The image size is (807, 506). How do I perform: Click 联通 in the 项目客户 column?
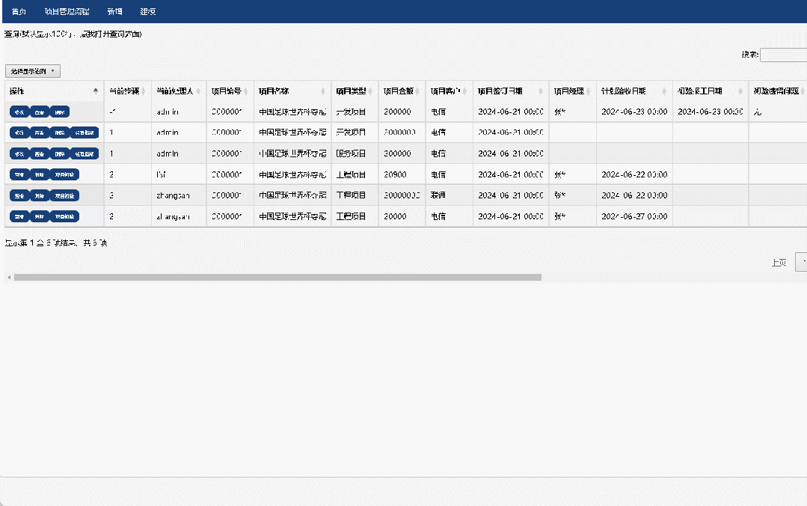point(438,195)
